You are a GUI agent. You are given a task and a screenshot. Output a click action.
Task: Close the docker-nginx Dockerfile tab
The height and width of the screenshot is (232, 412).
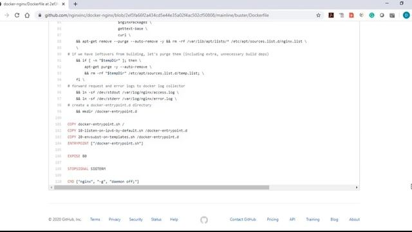63,4
